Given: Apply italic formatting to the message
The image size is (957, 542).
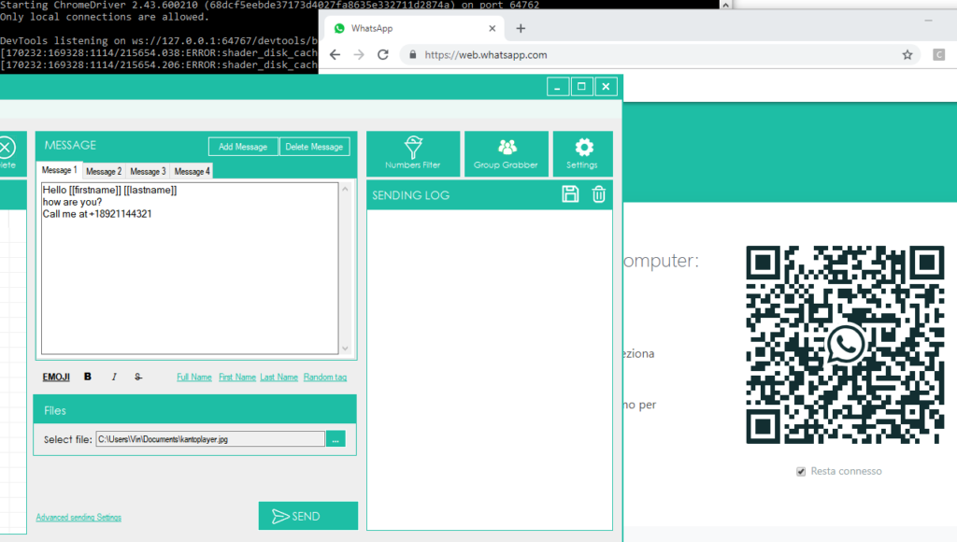Looking at the screenshot, I should point(114,377).
